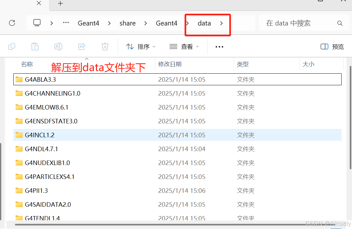352x229 pixels.
Task: Click the G4ENSDFSTATE3.0 folder icon
Action: [19, 121]
